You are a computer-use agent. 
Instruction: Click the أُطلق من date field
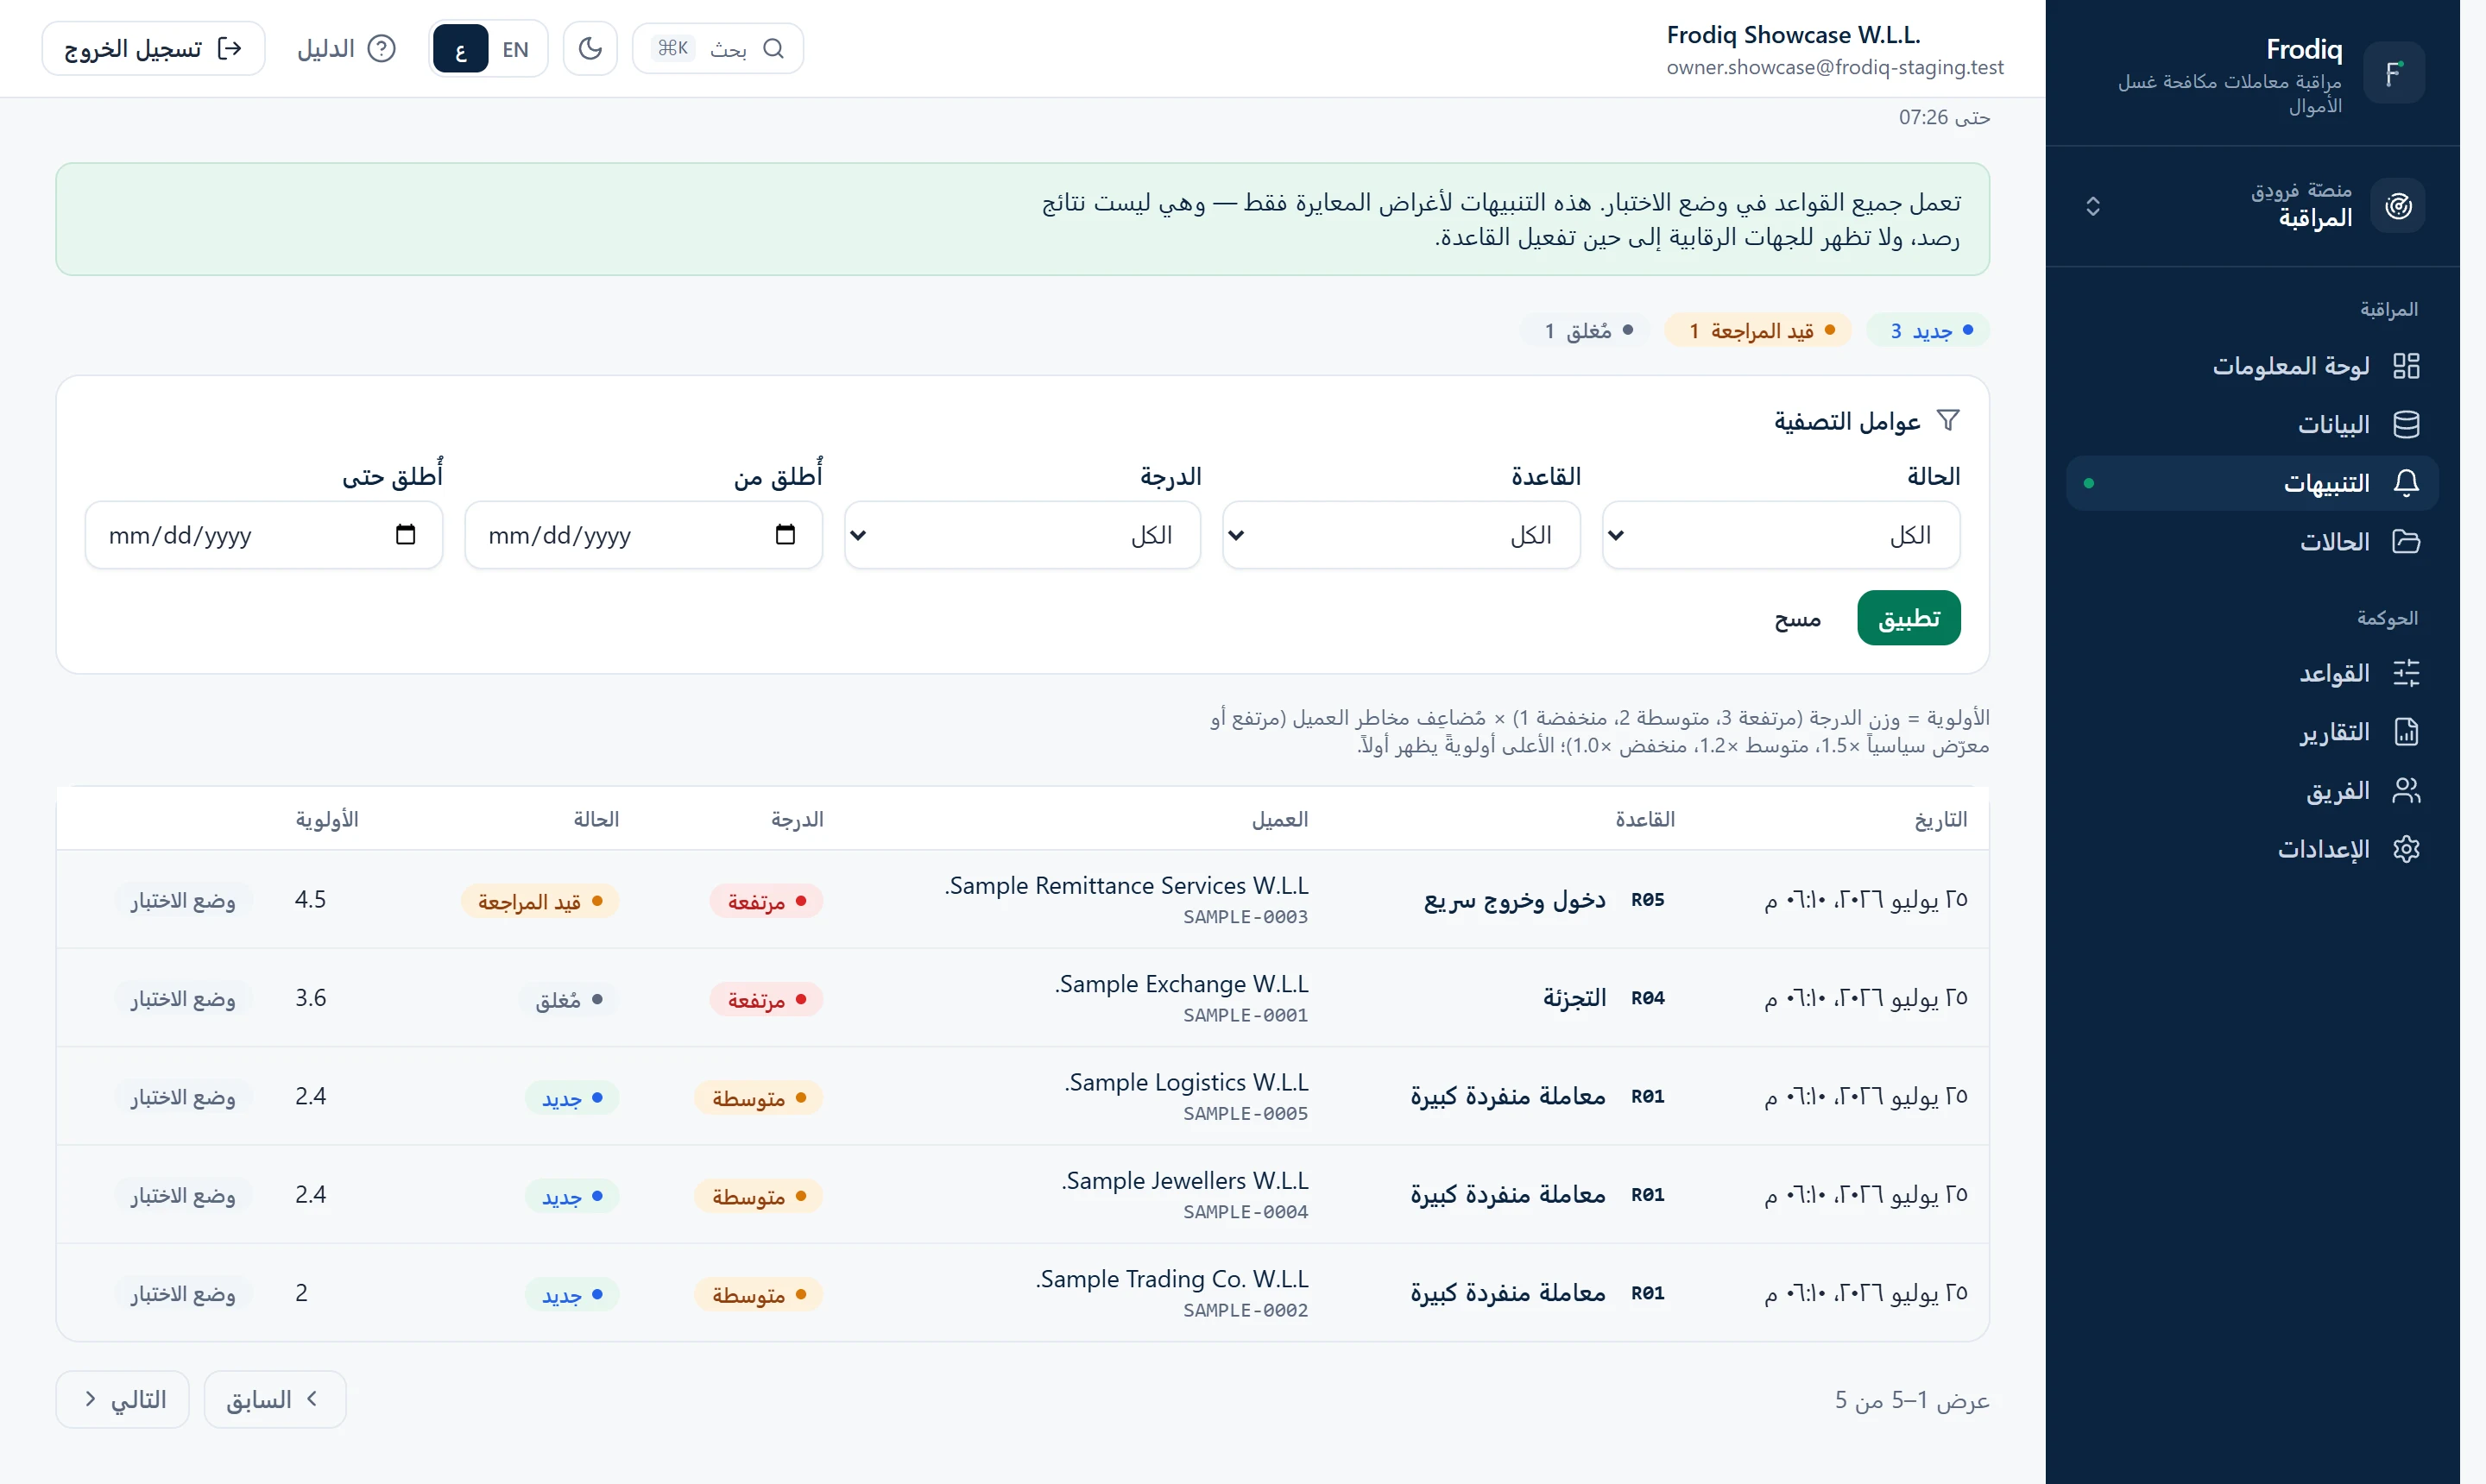(643, 536)
